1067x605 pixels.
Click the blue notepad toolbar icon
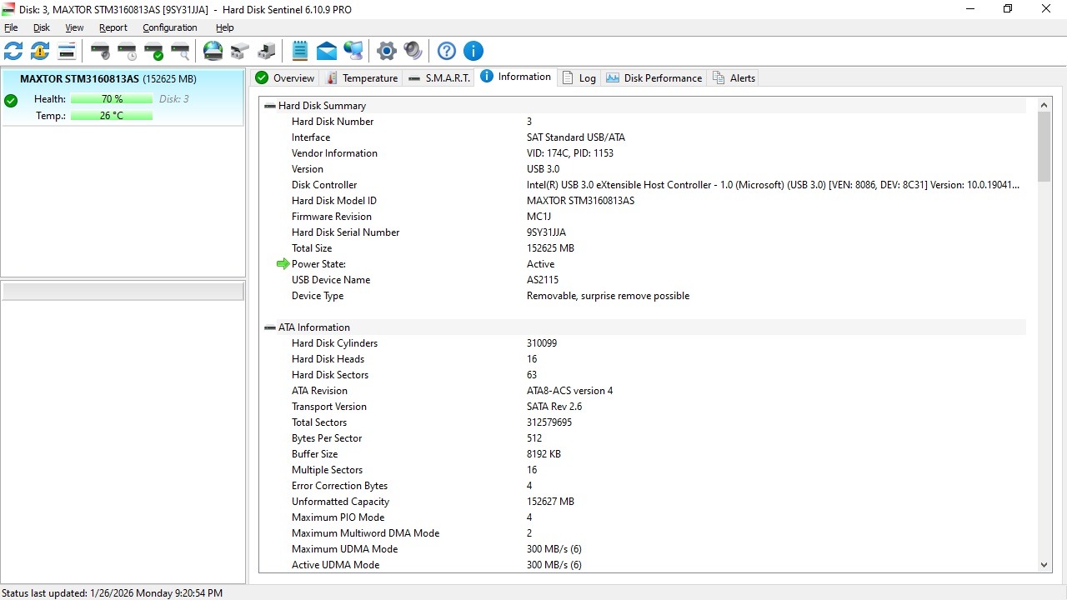(x=300, y=52)
